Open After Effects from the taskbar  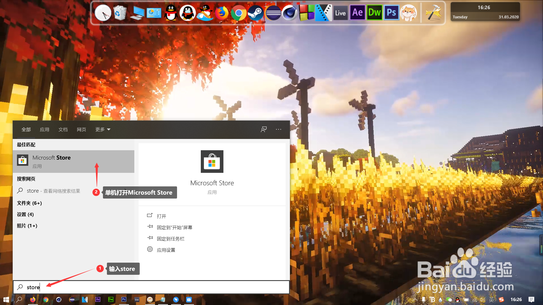98,300
